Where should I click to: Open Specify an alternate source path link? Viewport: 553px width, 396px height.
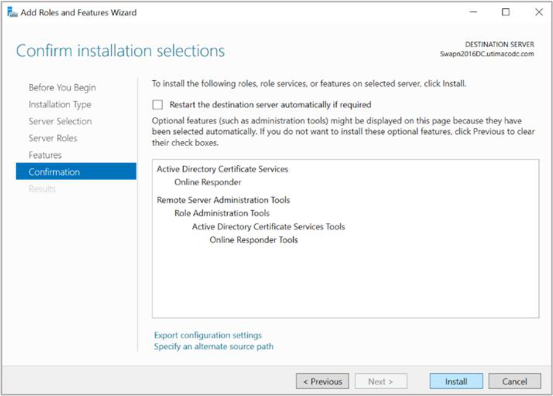coord(213,346)
